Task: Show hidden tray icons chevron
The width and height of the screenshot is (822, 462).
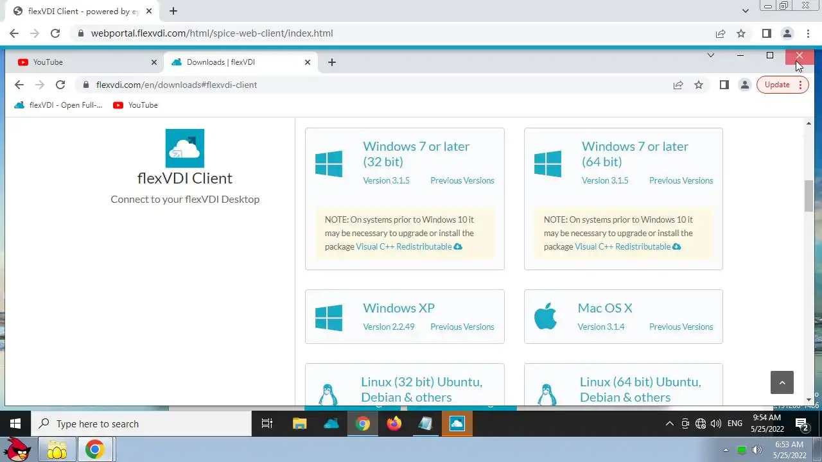Action: point(669,424)
